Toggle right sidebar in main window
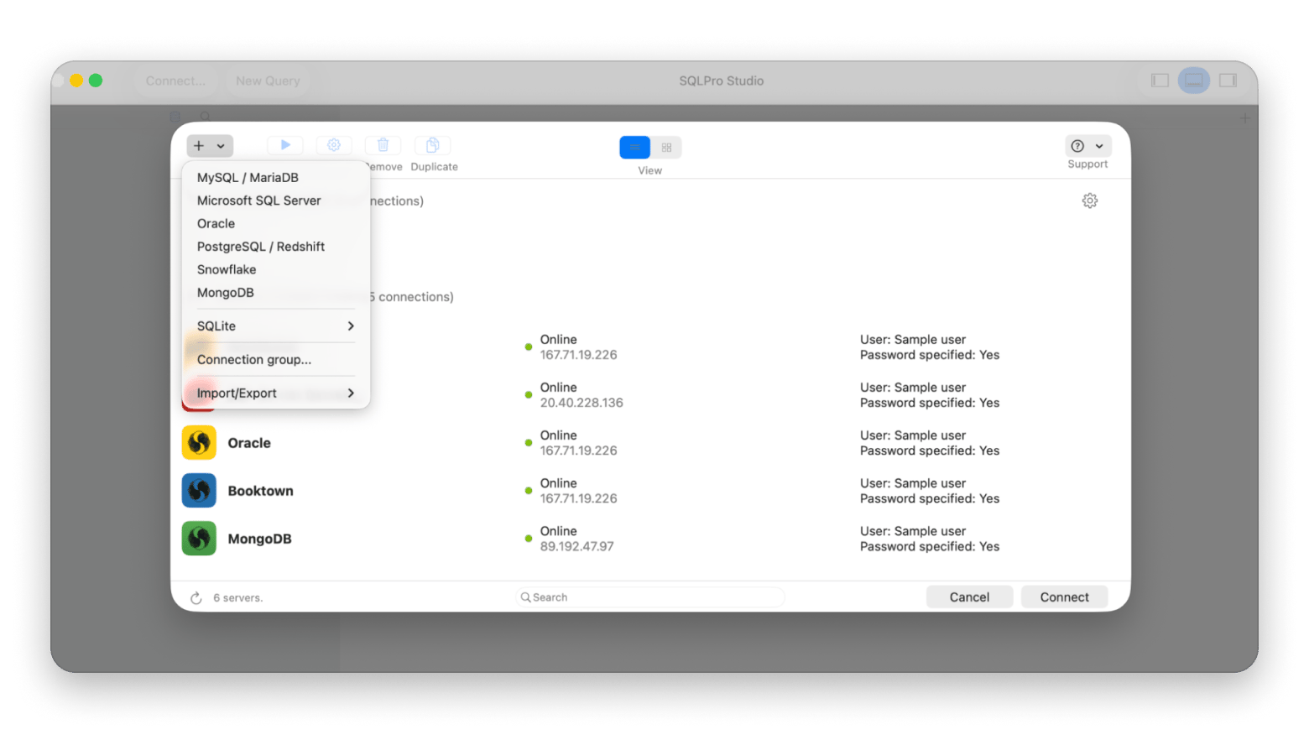 click(1228, 81)
